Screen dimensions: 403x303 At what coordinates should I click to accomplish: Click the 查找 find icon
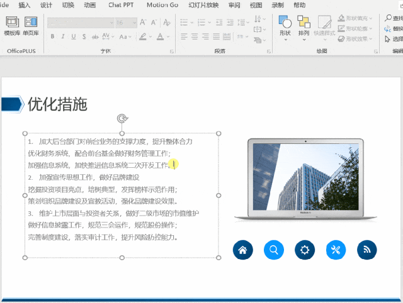point(388,18)
